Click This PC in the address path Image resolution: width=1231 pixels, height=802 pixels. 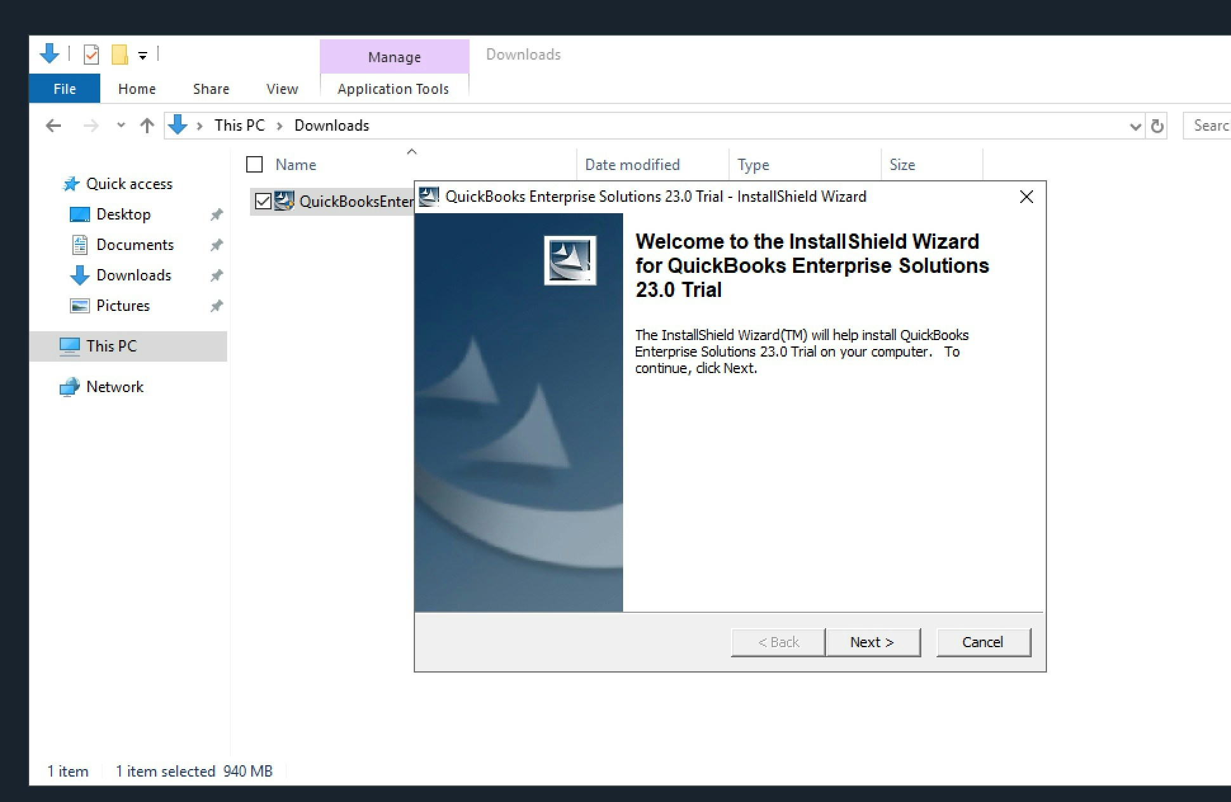pos(239,126)
